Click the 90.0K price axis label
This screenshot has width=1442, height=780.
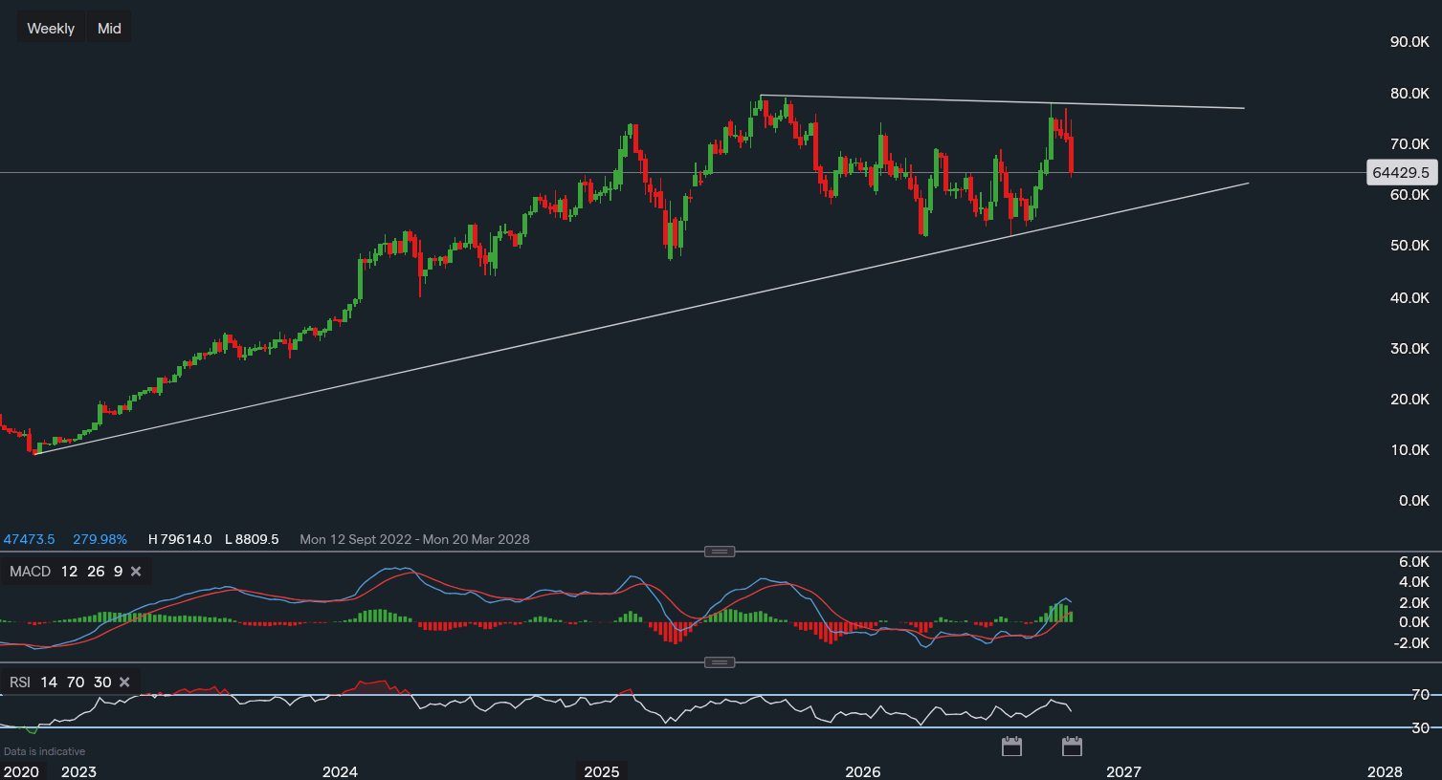[1409, 42]
